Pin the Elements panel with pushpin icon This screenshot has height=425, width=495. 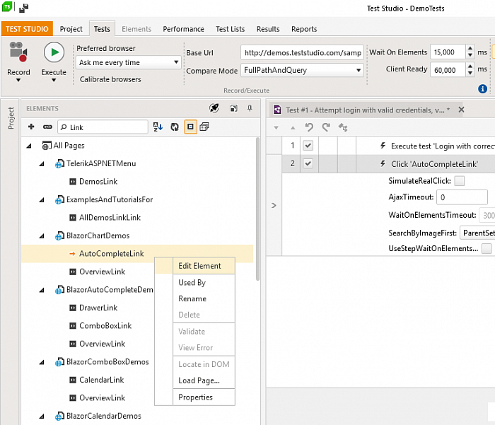point(250,108)
